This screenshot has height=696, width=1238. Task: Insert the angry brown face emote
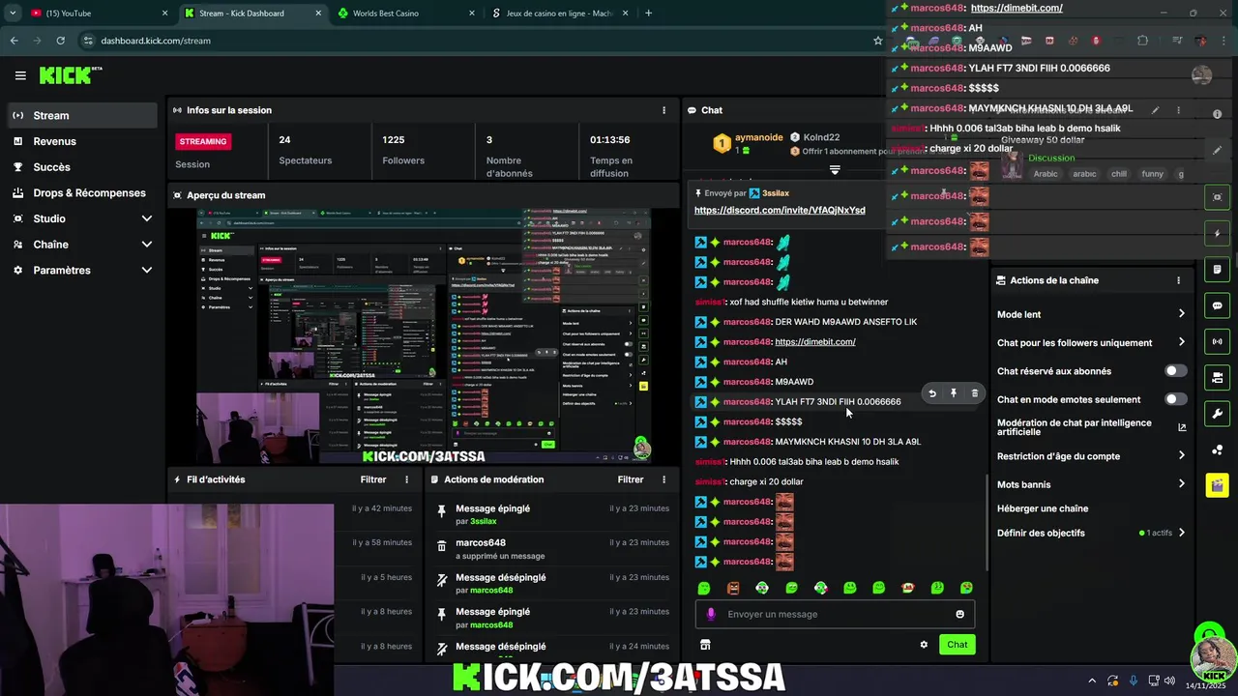[x=733, y=588]
